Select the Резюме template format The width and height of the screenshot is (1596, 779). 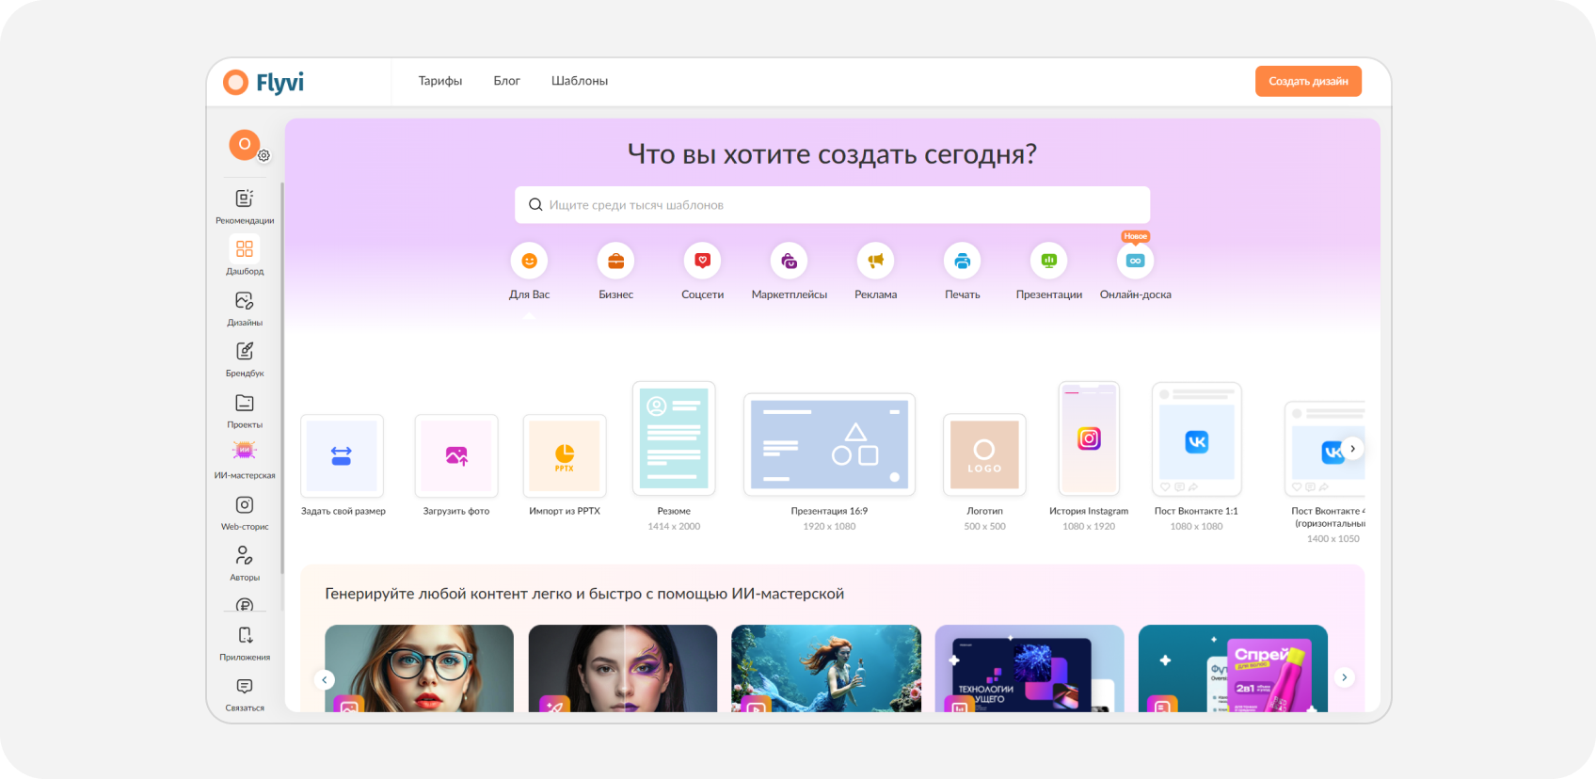tap(674, 438)
